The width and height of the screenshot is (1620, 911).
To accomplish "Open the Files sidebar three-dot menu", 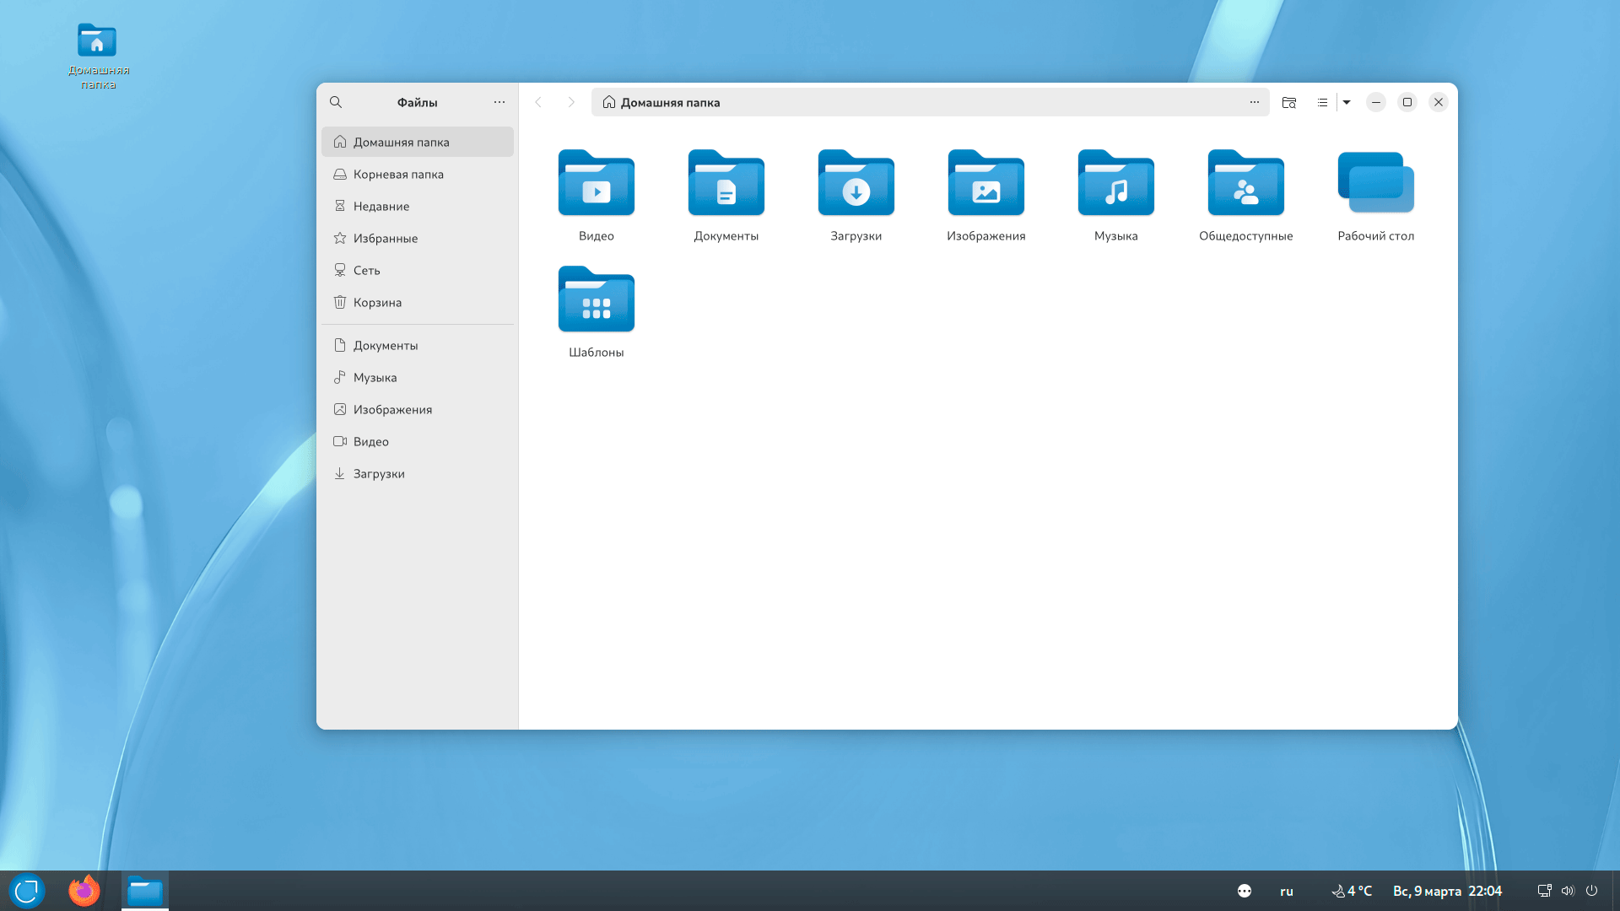I will click(499, 102).
